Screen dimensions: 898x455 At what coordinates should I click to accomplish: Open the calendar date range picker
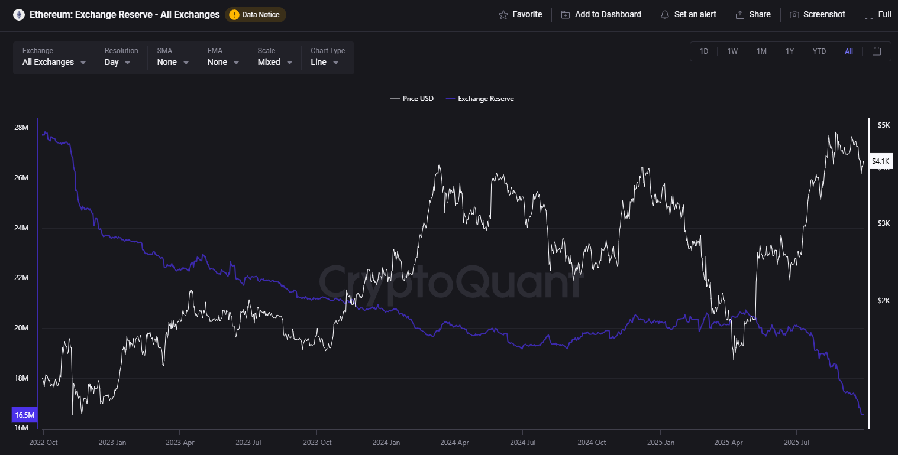click(x=877, y=51)
